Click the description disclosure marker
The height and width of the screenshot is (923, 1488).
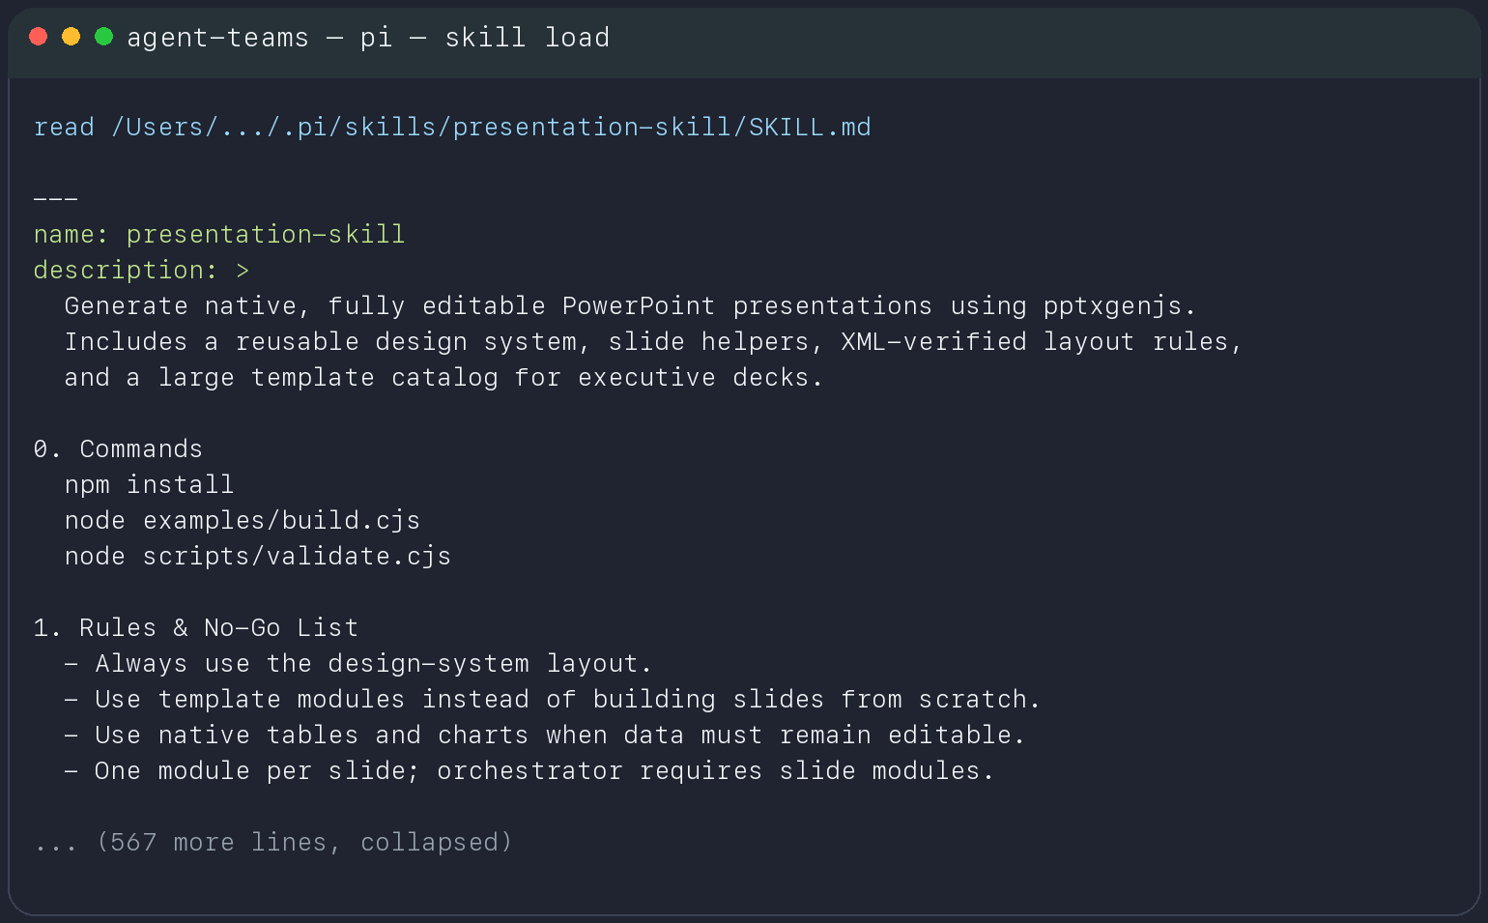tap(243, 270)
